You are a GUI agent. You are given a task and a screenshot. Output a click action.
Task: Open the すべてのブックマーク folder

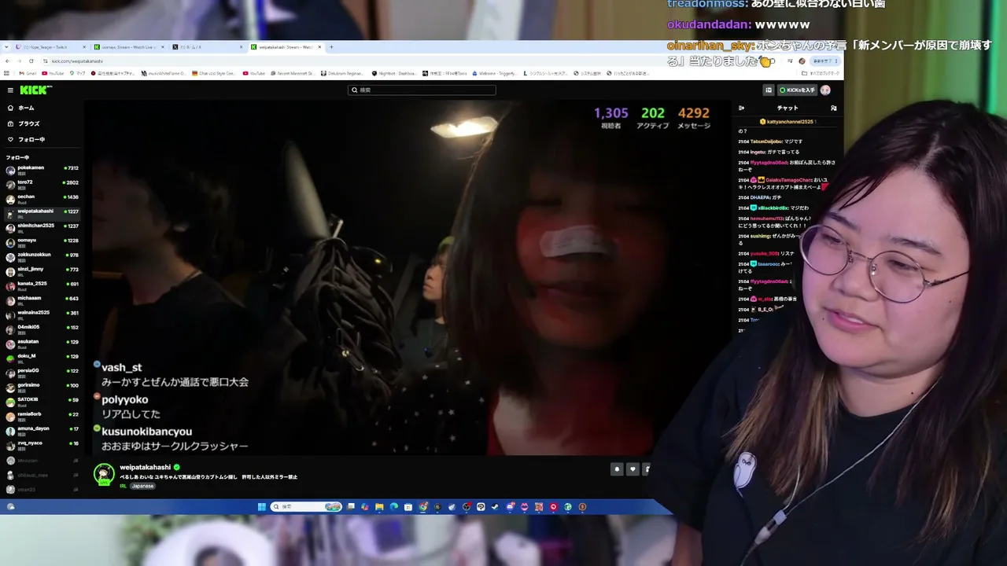point(821,73)
